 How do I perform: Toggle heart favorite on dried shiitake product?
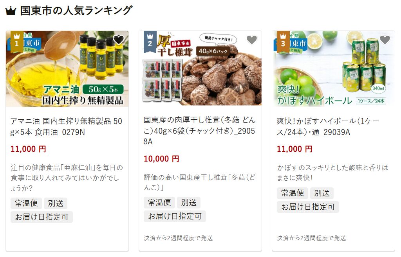click(x=252, y=40)
